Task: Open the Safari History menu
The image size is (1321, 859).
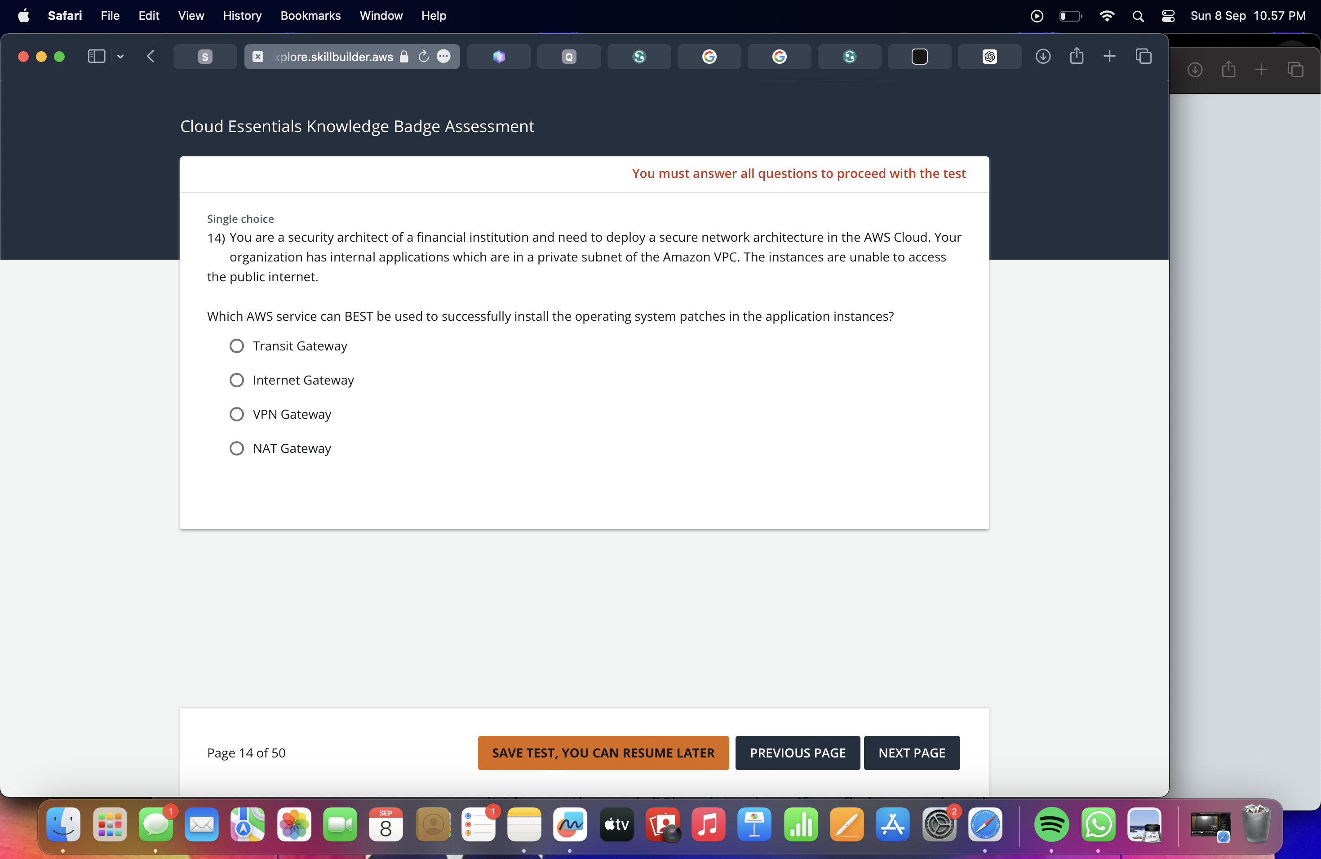Action: pos(242,15)
